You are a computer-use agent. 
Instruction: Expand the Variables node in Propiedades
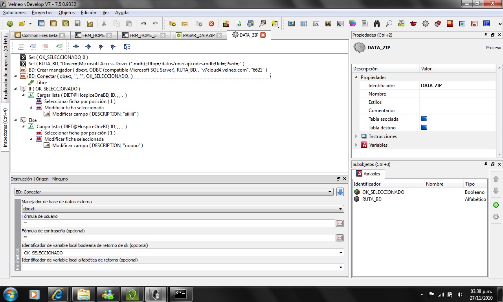(356, 145)
